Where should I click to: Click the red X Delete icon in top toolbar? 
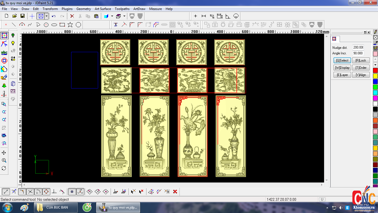[72, 16]
